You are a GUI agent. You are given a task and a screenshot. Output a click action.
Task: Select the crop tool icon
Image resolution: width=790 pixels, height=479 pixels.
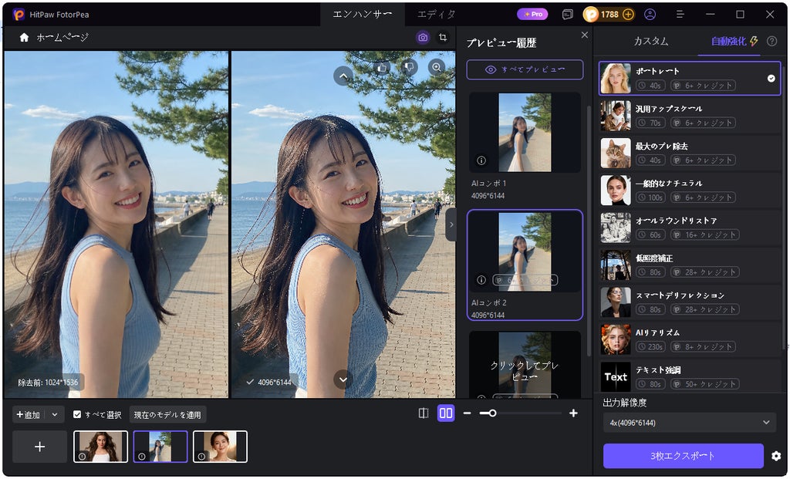tap(443, 37)
